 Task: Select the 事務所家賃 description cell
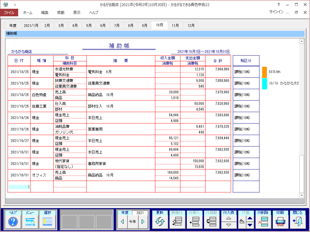click(120, 164)
